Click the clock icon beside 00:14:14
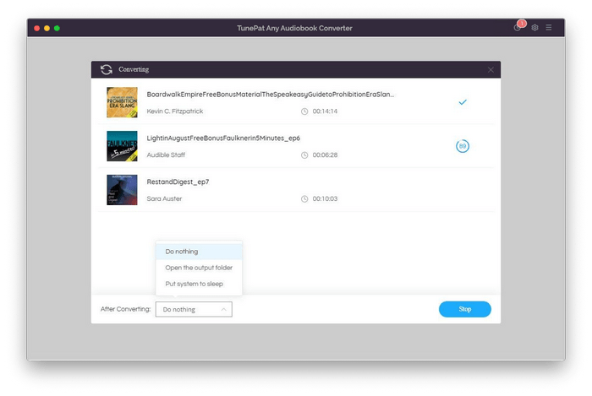The height and width of the screenshot is (396, 592). pos(304,111)
